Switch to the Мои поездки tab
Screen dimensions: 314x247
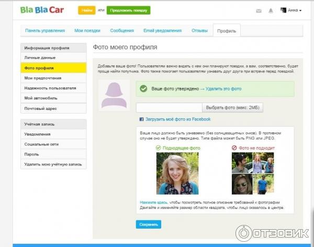pos(87,31)
